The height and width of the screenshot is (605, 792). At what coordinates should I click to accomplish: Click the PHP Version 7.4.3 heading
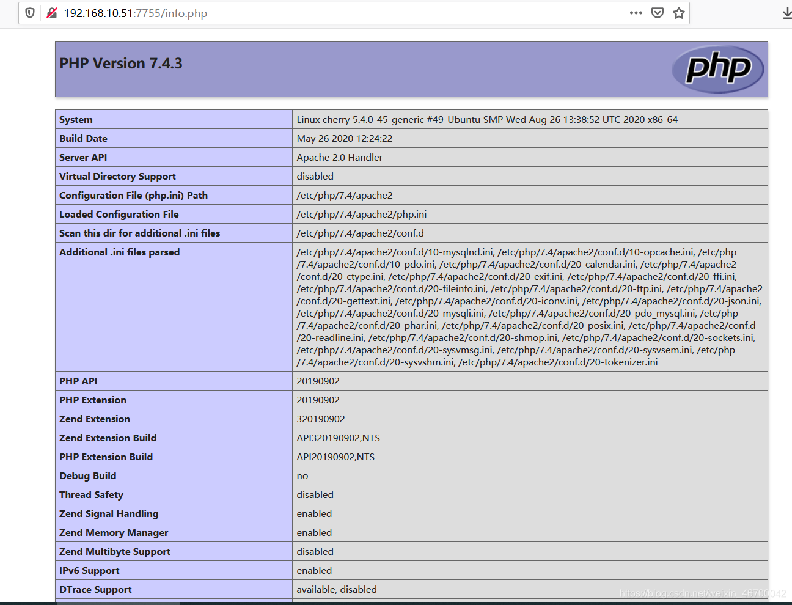click(121, 64)
